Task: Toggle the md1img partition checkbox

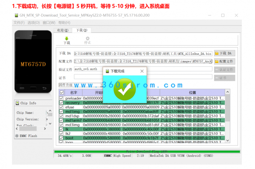Action: pyautogui.click(x=61, y=112)
